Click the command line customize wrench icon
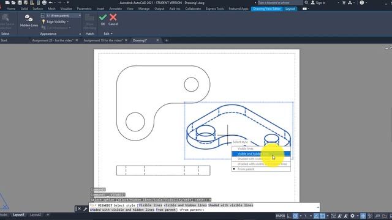Viewport: 392px width, 220px height. click(85, 209)
